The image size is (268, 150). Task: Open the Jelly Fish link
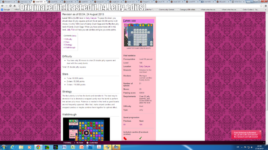pos(71,30)
